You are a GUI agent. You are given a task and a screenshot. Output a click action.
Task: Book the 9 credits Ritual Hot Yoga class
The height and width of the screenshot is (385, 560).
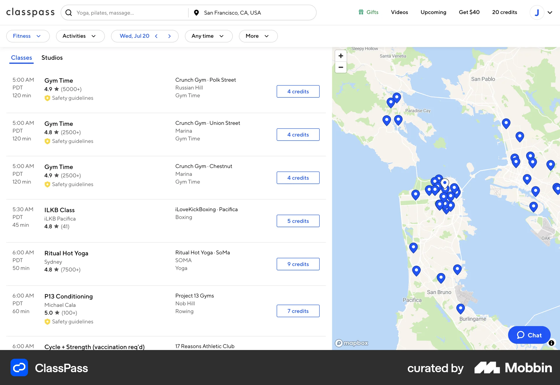pyautogui.click(x=298, y=264)
